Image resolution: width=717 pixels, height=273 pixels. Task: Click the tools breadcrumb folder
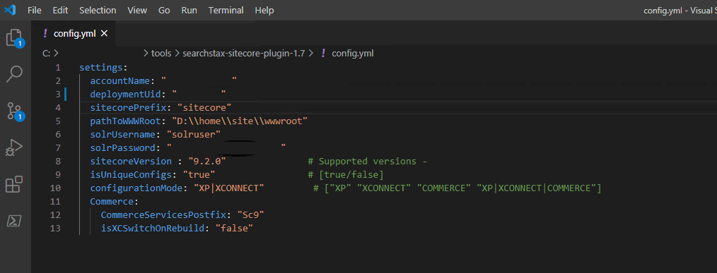pyautogui.click(x=161, y=54)
